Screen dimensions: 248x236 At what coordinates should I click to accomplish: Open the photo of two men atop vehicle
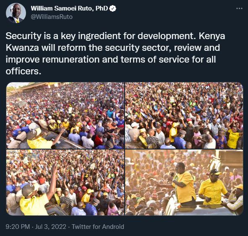(184, 183)
